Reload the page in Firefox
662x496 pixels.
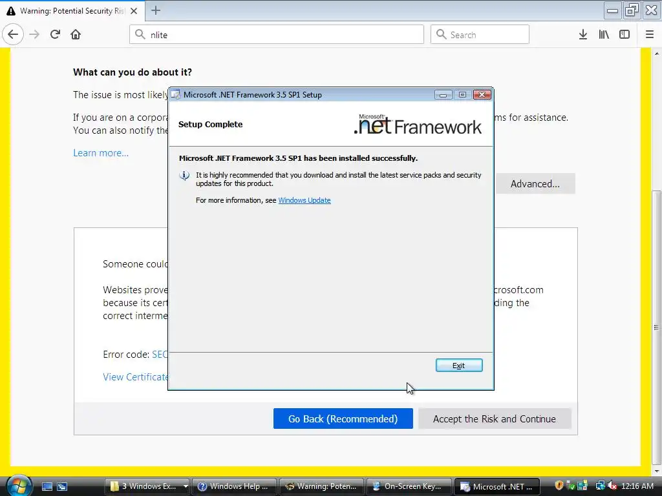tap(55, 34)
